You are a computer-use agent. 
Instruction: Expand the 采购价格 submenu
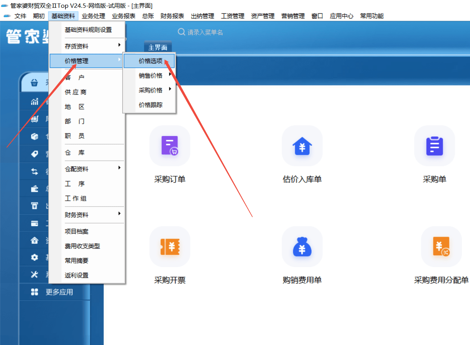(x=149, y=90)
